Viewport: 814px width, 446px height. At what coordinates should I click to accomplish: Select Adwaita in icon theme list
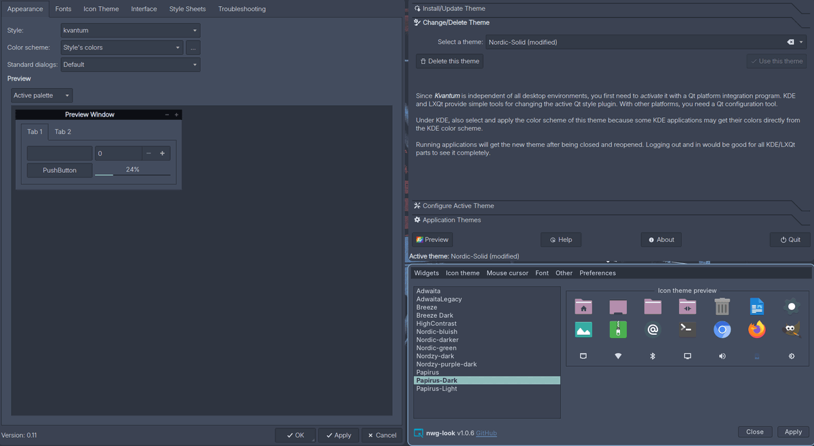click(x=487, y=291)
